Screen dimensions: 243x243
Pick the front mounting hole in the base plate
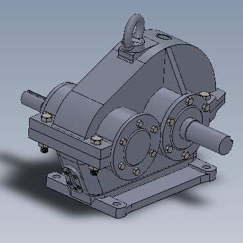point(117,204)
